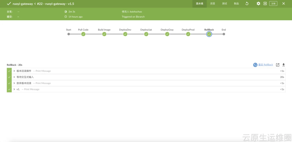This screenshot has height=142, width=292.
Task: Click success status icon of 放弃版本回滚 row
Action: [x=9, y=83]
